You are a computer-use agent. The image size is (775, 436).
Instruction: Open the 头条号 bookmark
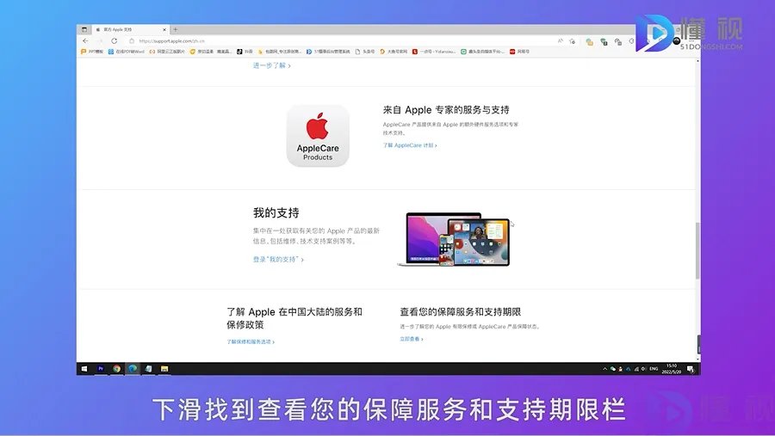coord(365,52)
